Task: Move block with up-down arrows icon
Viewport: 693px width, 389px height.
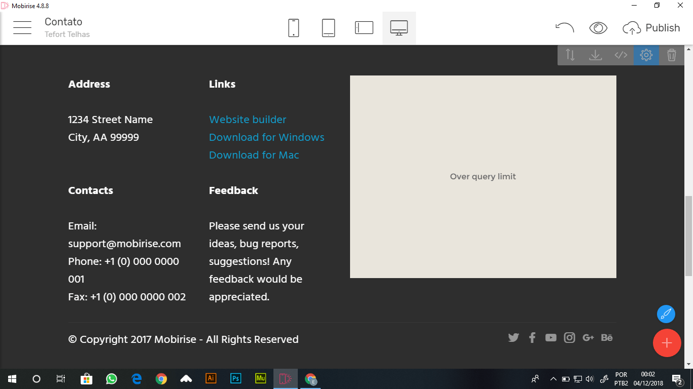Action: pos(570,55)
